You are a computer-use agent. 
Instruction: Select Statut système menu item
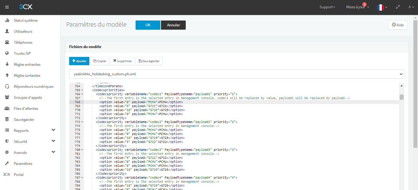tap(26, 20)
